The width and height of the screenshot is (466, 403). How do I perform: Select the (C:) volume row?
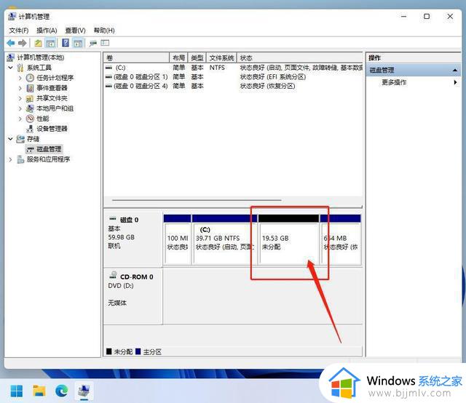pyautogui.click(x=234, y=68)
